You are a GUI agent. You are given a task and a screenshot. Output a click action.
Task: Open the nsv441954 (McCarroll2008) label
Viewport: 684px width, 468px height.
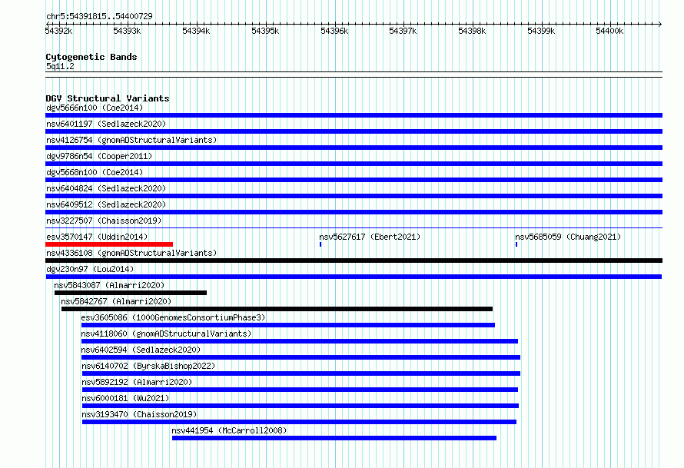pyautogui.click(x=229, y=430)
